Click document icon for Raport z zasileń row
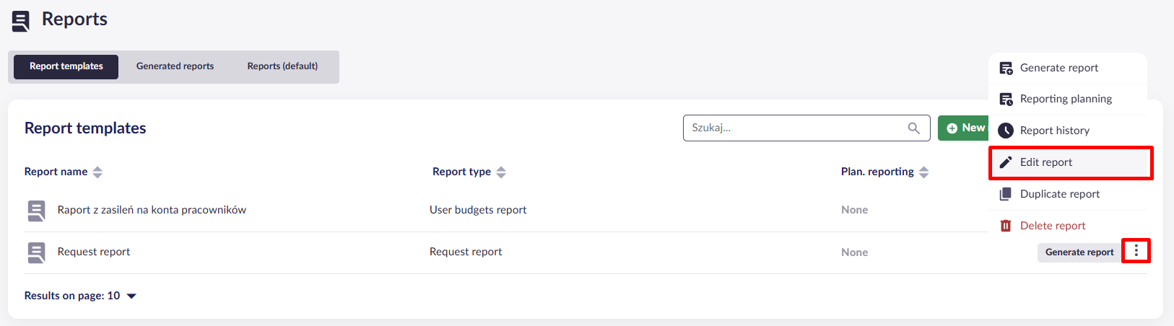 coord(36,211)
